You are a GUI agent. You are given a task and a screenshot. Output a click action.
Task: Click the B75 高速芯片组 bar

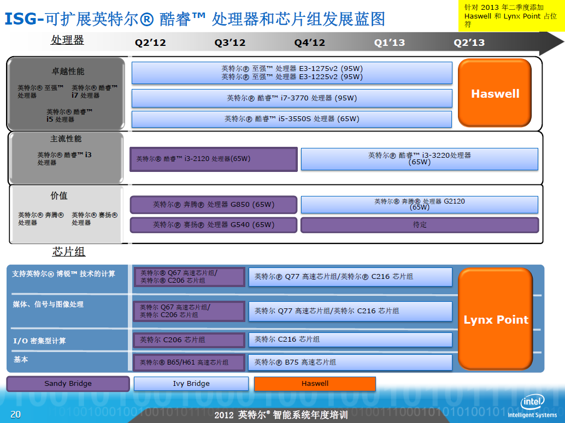350,362
